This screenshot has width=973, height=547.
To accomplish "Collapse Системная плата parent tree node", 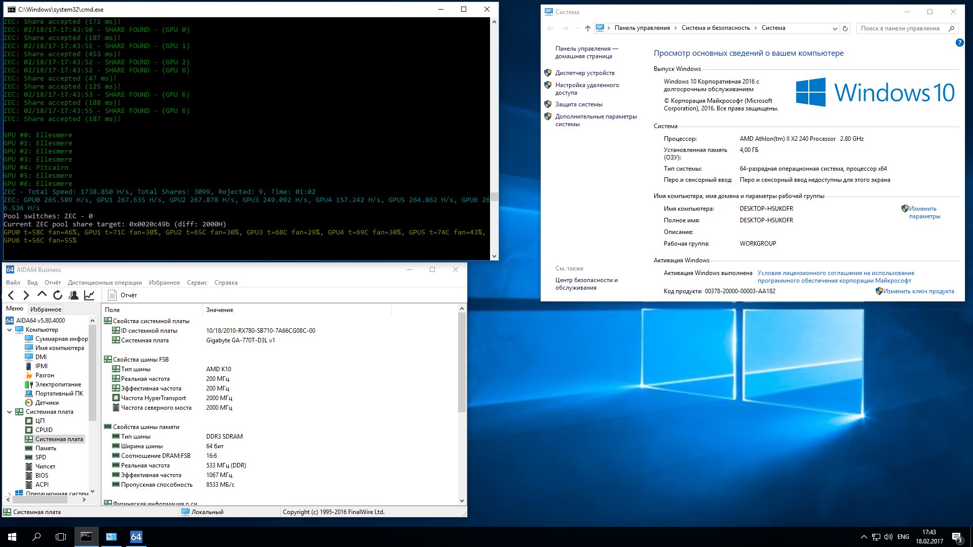I will click(x=9, y=412).
